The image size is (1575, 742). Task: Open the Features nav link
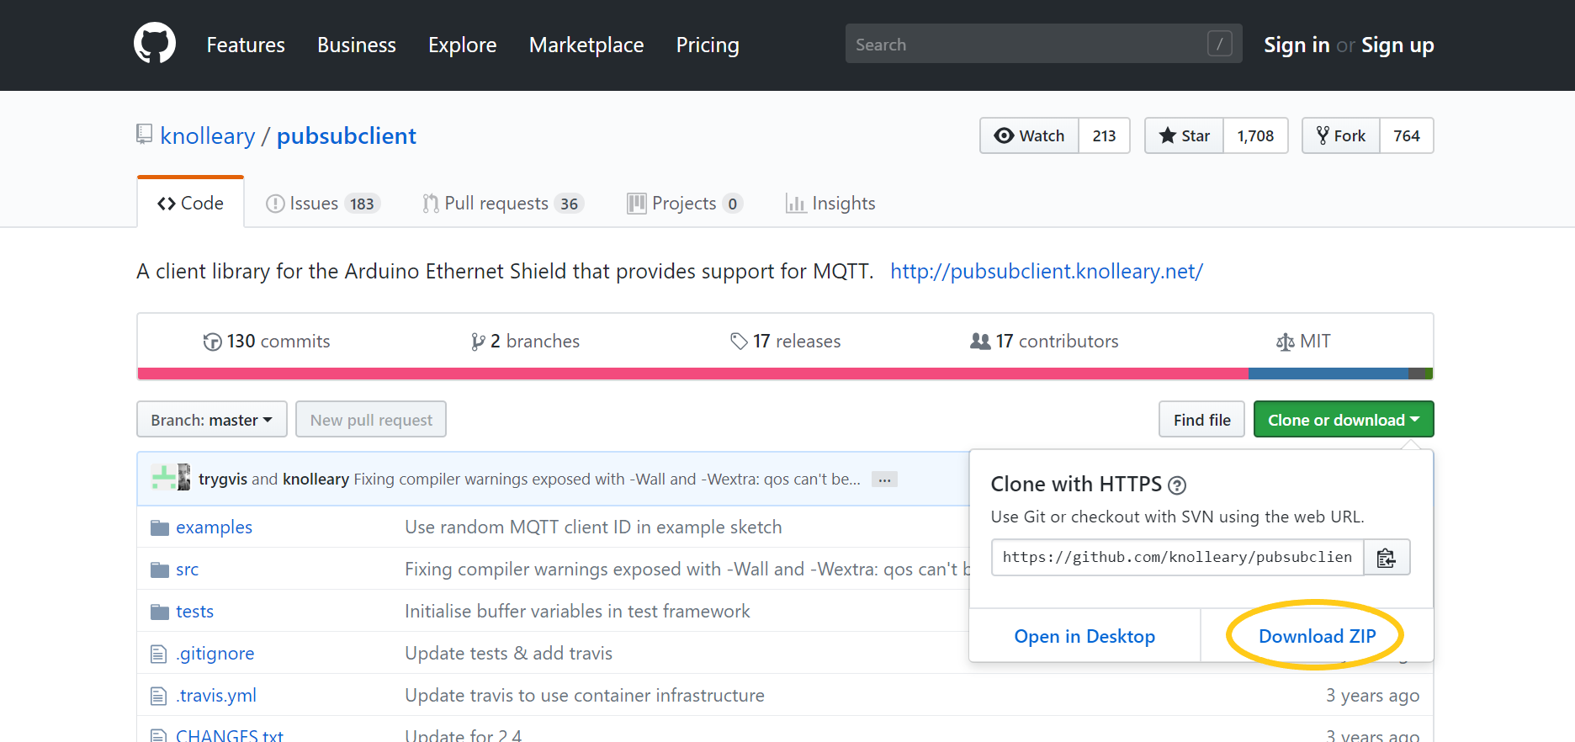(246, 45)
